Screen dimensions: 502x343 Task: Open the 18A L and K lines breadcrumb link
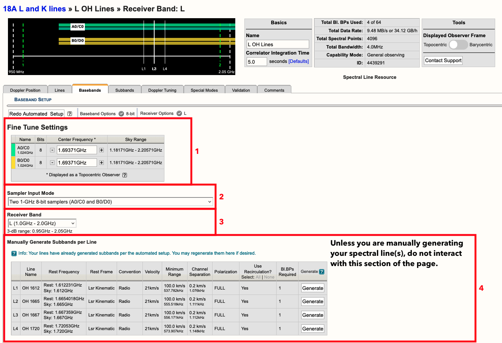pyautogui.click(x=34, y=9)
